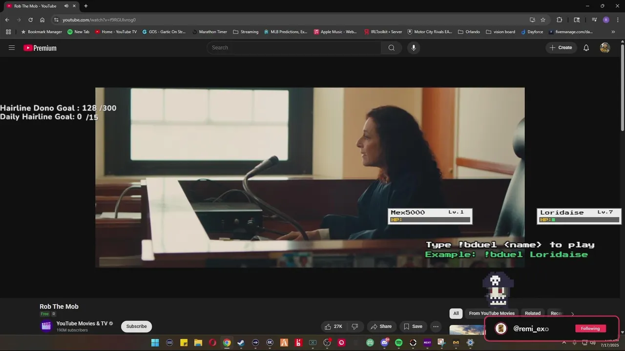Open the browser home page
Image resolution: width=625 pixels, height=351 pixels.
pos(42,20)
